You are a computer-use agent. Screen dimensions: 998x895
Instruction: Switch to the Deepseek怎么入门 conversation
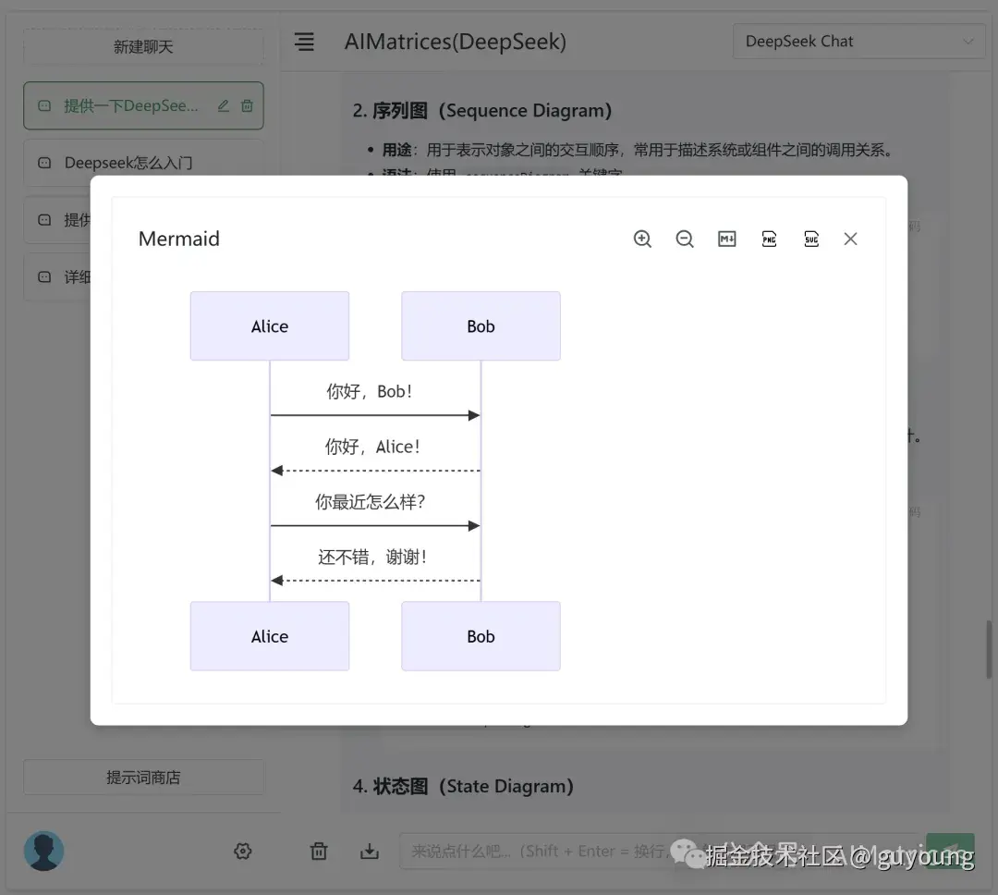tap(143, 163)
